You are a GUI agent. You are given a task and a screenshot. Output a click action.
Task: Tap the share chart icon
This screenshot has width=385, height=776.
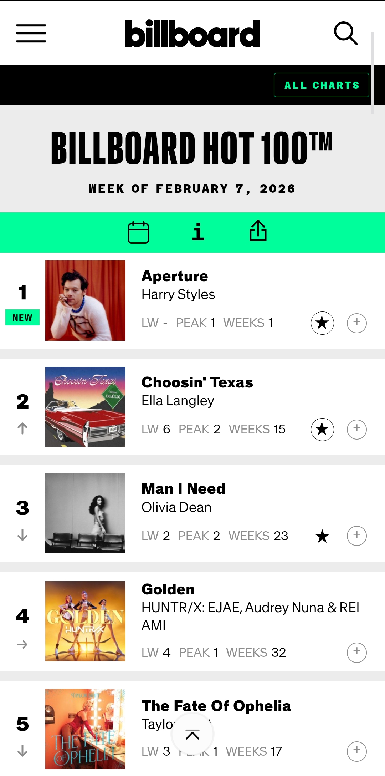258,231
